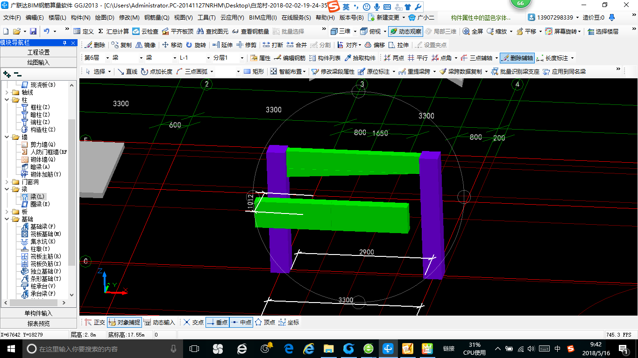This screenshot has height=358, width=638.
Task: Expand the 门窗洞 tree node
Action: [7, 182]
